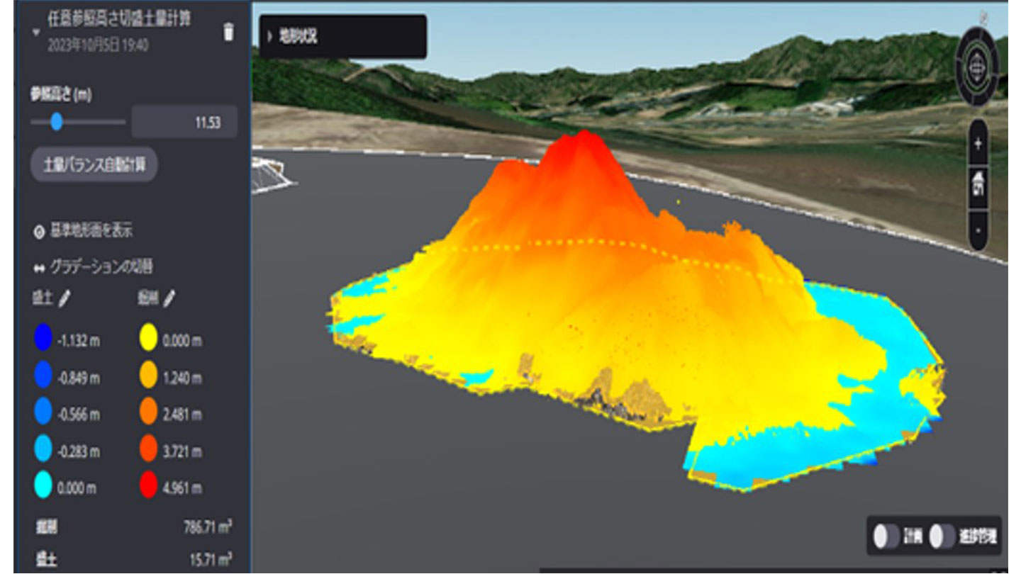1021x574 pixels.
Task: Edit the 盛土 colors with pencil icon
Action: [x=65, y=300]
